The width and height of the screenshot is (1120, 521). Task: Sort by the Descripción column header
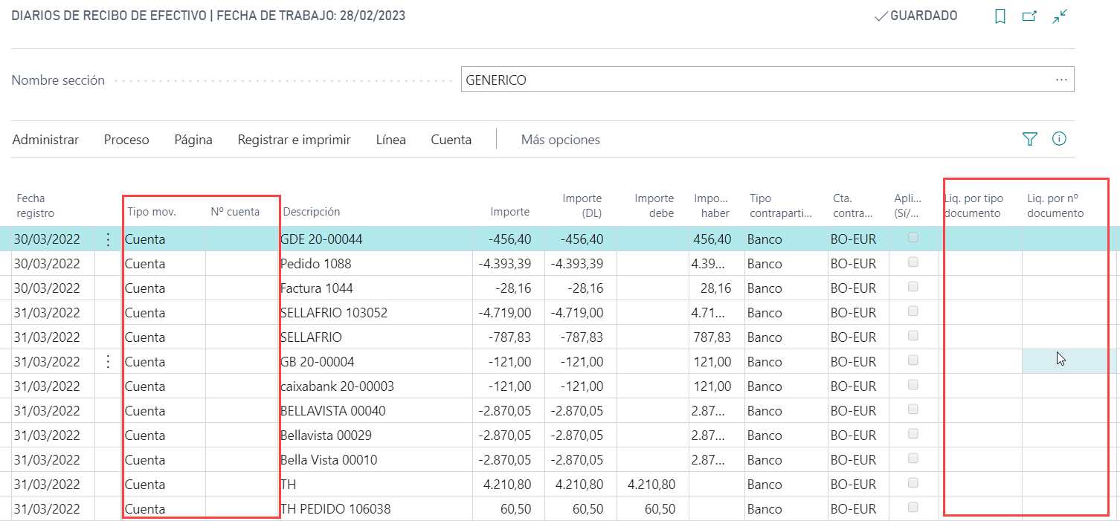310,212
